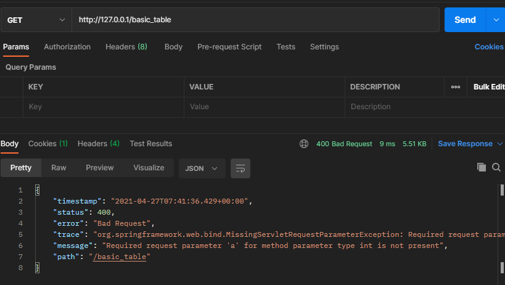The image size is (505, 285).
Task: Open the response Headers (4) tab
Action: (99, 144)
